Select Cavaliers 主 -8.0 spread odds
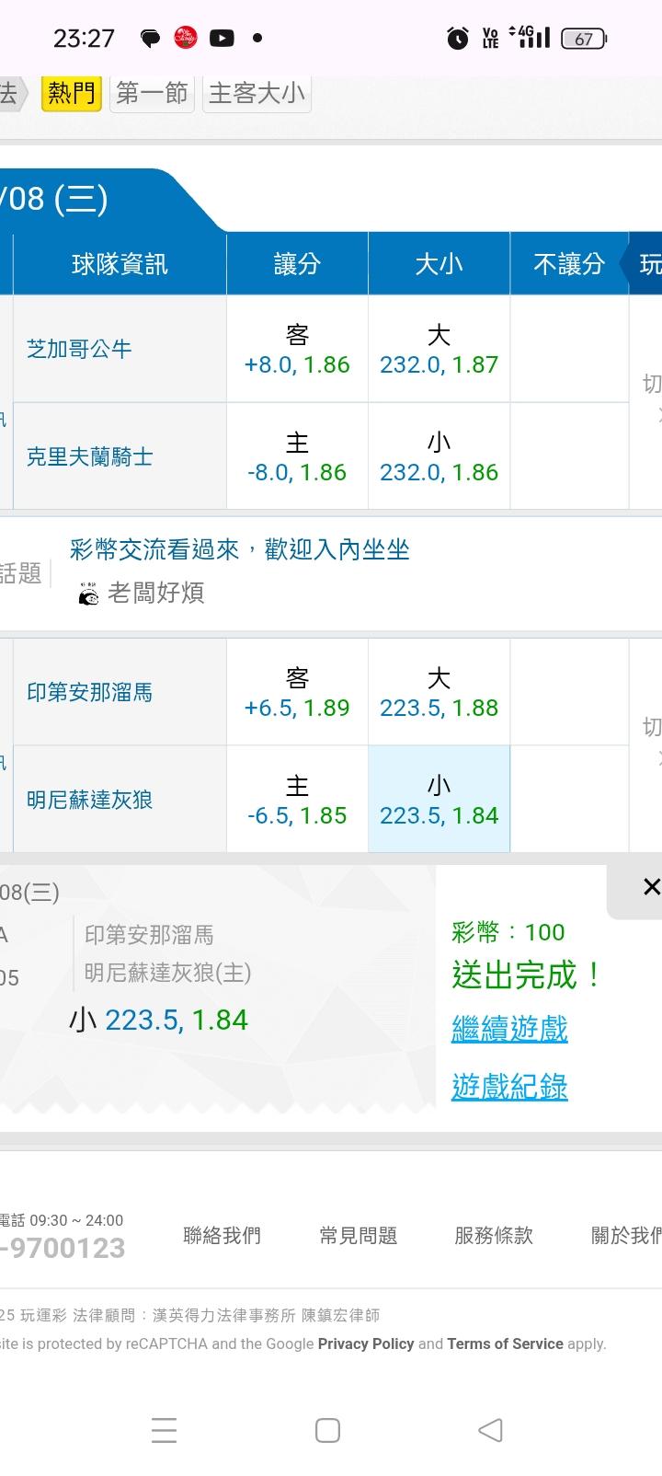This screenshot has height=1476, width=662. [x=297, y=457]
